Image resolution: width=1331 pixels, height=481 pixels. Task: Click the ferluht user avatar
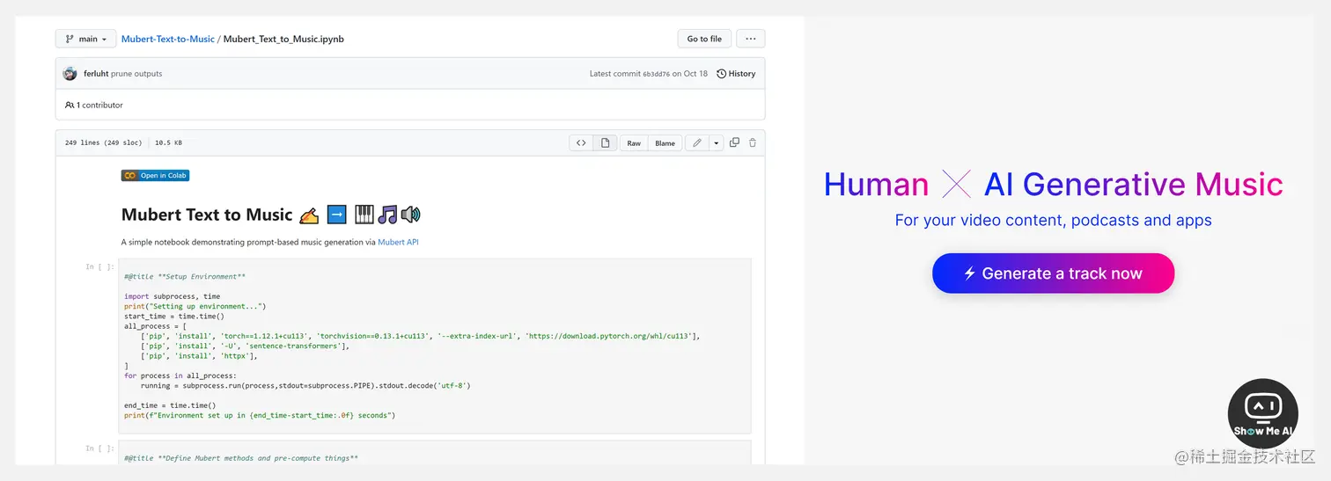pos(70,74)
